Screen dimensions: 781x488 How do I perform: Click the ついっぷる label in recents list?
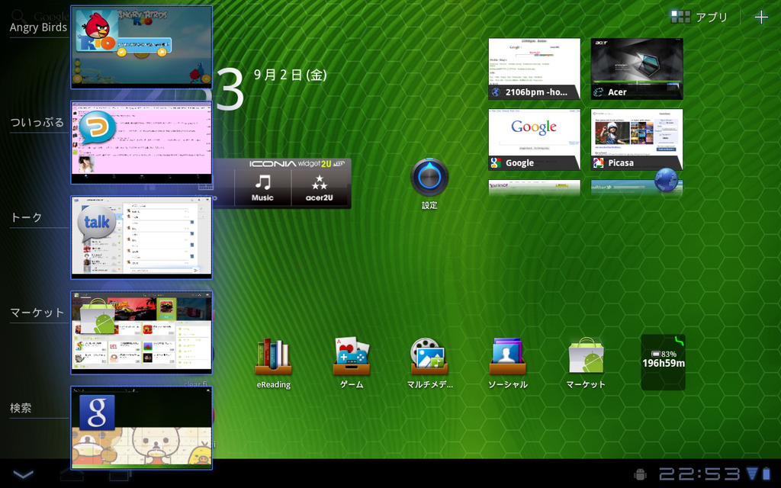[x=37, y=122]
